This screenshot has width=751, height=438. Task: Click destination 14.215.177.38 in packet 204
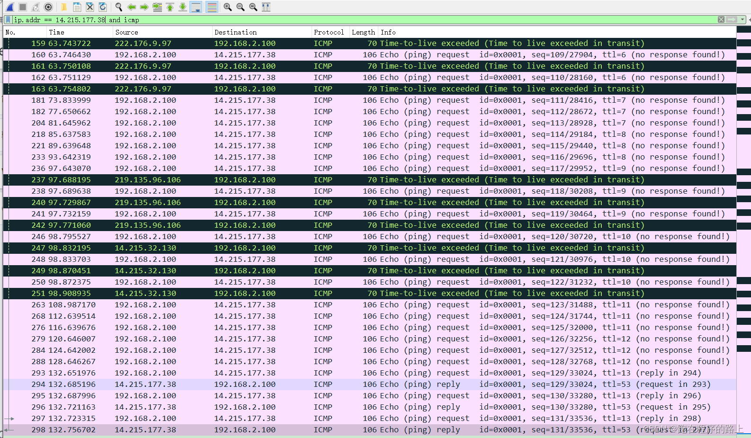pos(245,123)
